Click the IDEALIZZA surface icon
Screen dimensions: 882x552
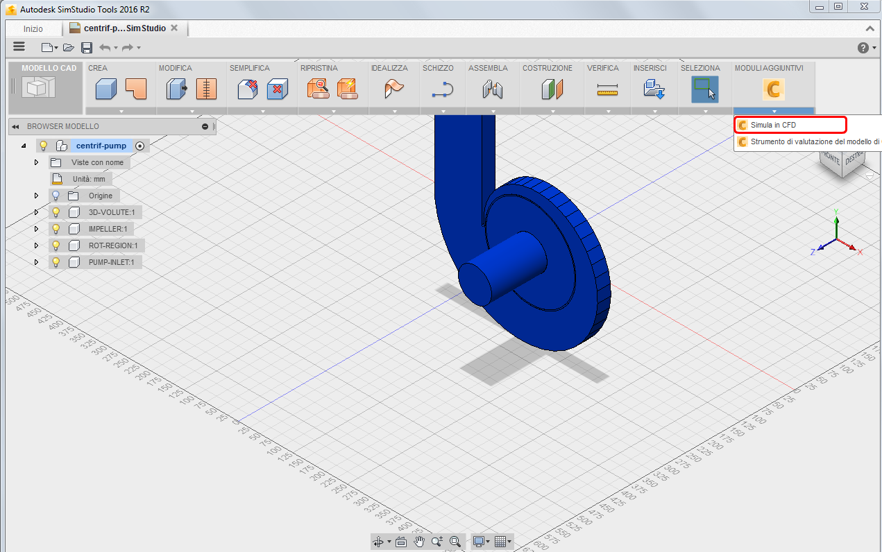[x=393, y=89]
